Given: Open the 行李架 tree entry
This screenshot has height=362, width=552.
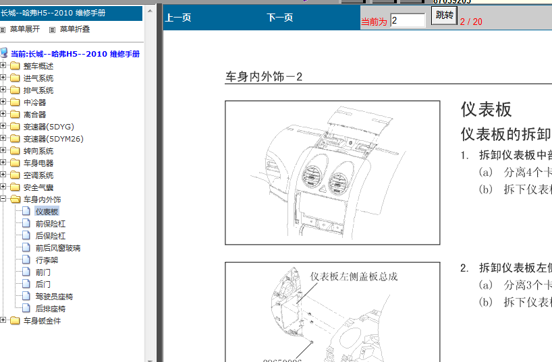Looking at the screenshot, I should 47,260.
